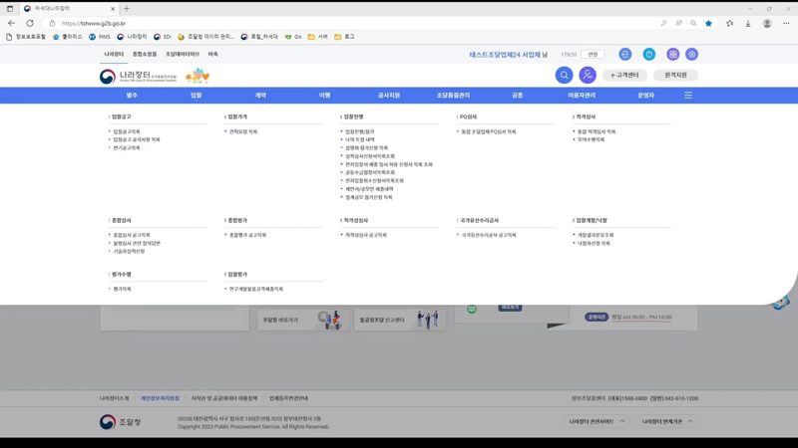The image size is (798, 448).
Task: Open the 제안서/공모안 제출내역 link
Action: coord(369,189)
